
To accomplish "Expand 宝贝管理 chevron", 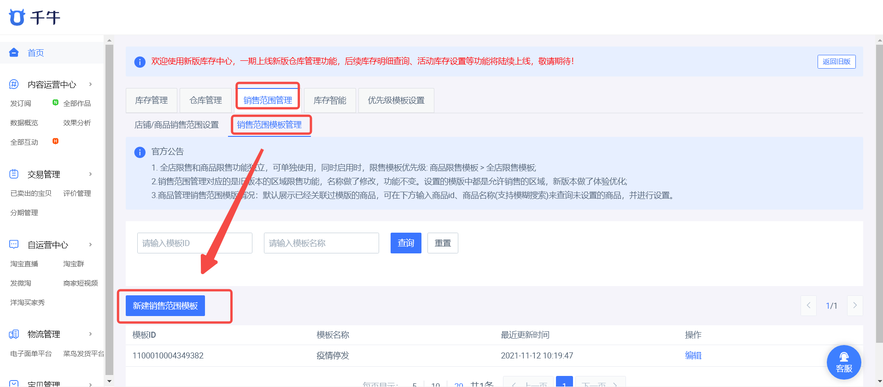I will click(90, 384).
